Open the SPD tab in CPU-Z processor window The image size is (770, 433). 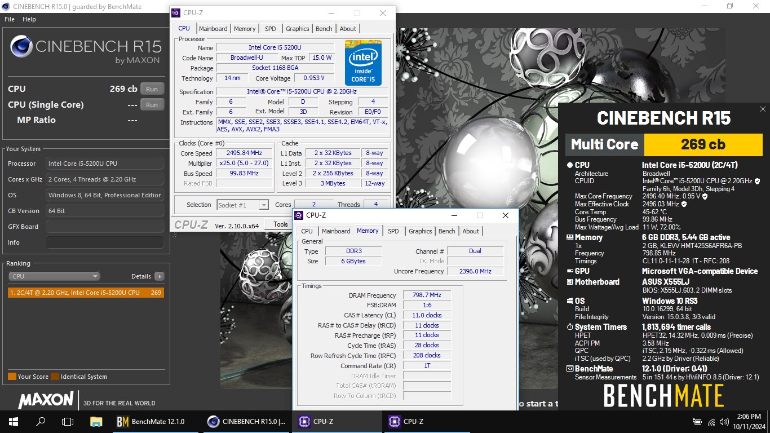tap(271, 29)
